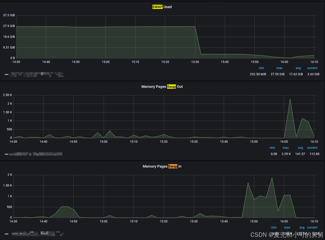The image size is (325, 240).
Task: Sort Swap In legend by max header
Action: pyautogui.click(x=287, y=227)
